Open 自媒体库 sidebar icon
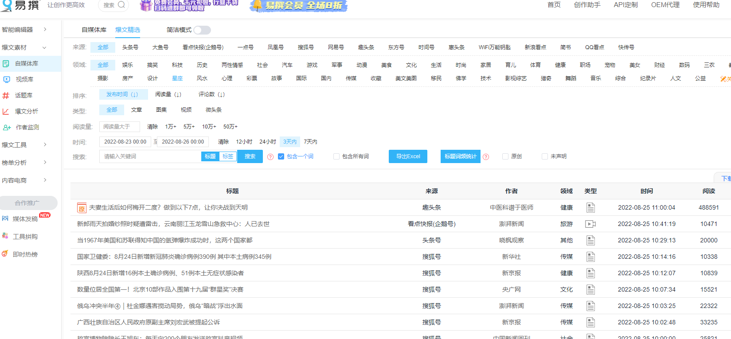This screenshot has height=339, width=731. [6, 63]
